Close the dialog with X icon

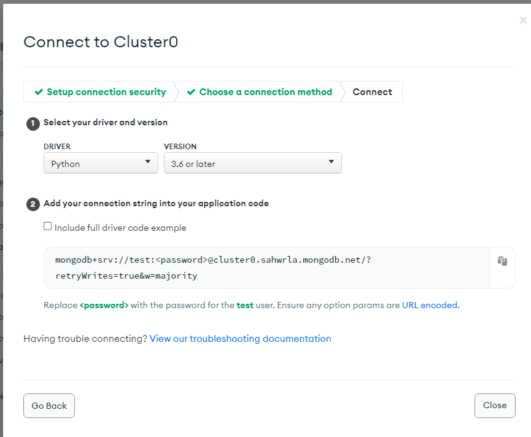click(x=523, y=20)
